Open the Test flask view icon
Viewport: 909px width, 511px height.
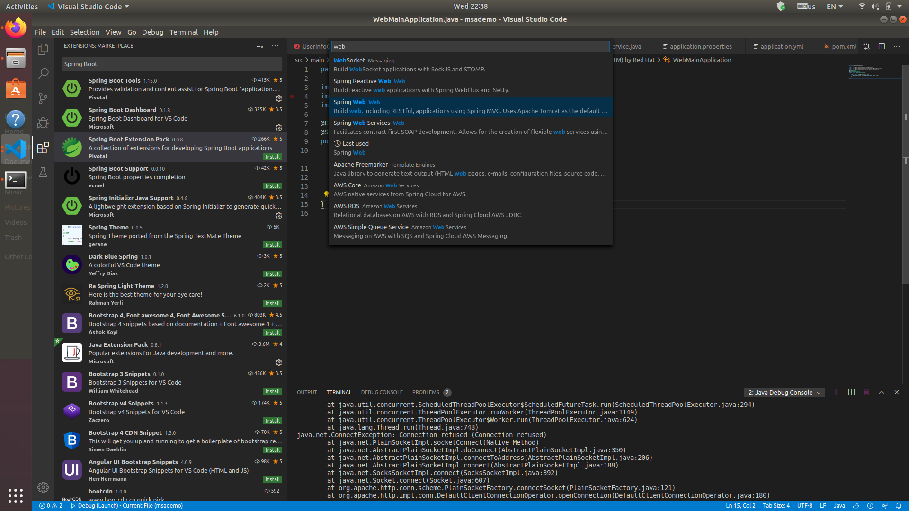coord(43,172)
